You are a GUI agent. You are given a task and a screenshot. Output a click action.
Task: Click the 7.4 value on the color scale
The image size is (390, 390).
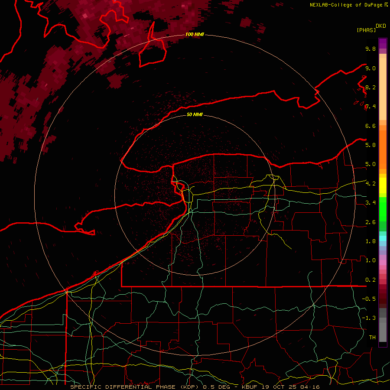370,107
